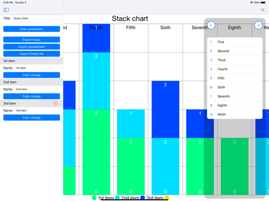This screenshot has height=202, width=269.
Task: Click the Export image button
Action: (x=32, y=40)
